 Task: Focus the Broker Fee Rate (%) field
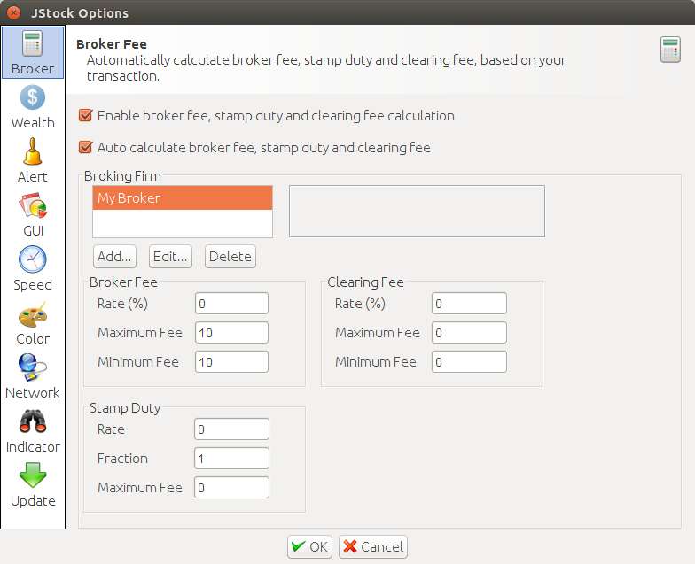click(231, 303)
